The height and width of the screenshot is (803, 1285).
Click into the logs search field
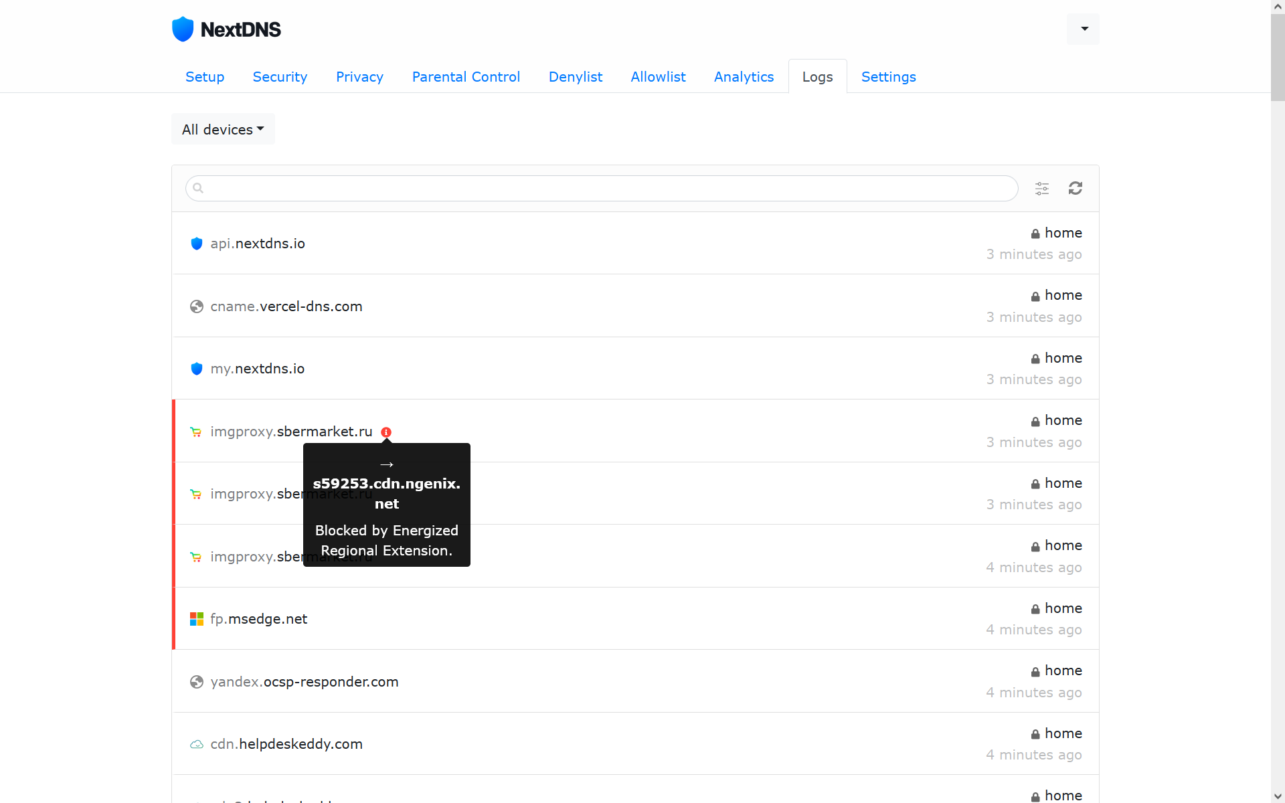point(602,189)
